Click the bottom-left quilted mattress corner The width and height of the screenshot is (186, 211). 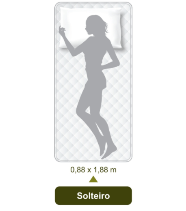click(x=58, y=159)
